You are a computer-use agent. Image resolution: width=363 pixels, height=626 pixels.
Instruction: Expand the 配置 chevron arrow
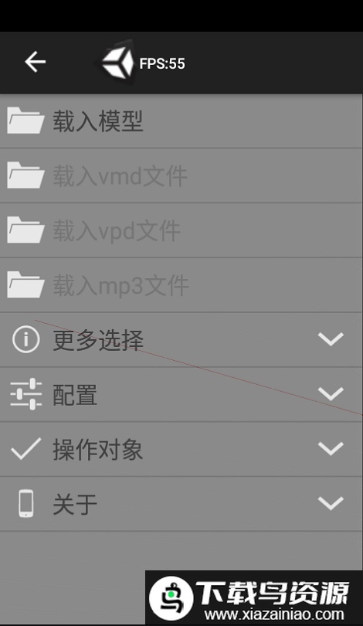pyautogui.click(x=331, y=393)
